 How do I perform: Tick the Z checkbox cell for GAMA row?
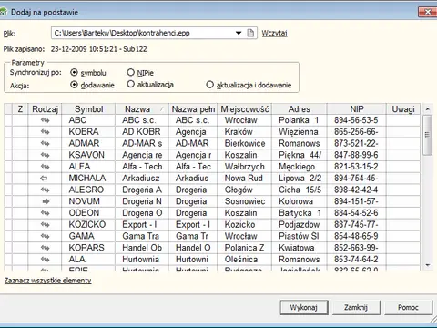point(20,236)
